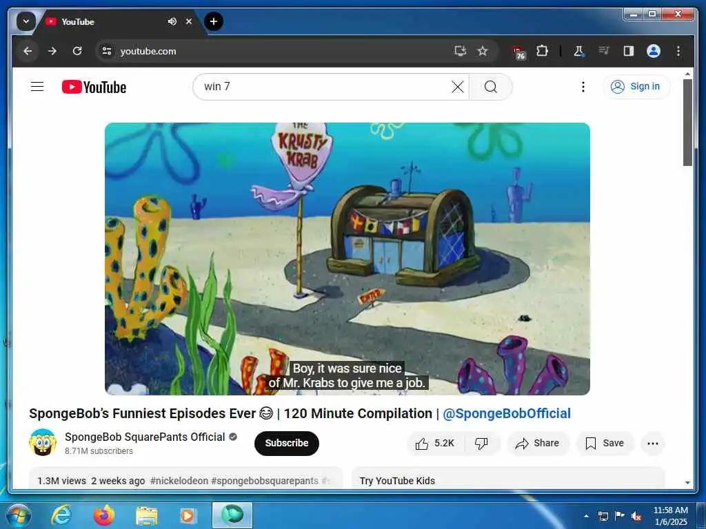Image resolution: width=706 pixels, height=529 pixels.
Task: Click the video player to pause
Action: [347, 259]
